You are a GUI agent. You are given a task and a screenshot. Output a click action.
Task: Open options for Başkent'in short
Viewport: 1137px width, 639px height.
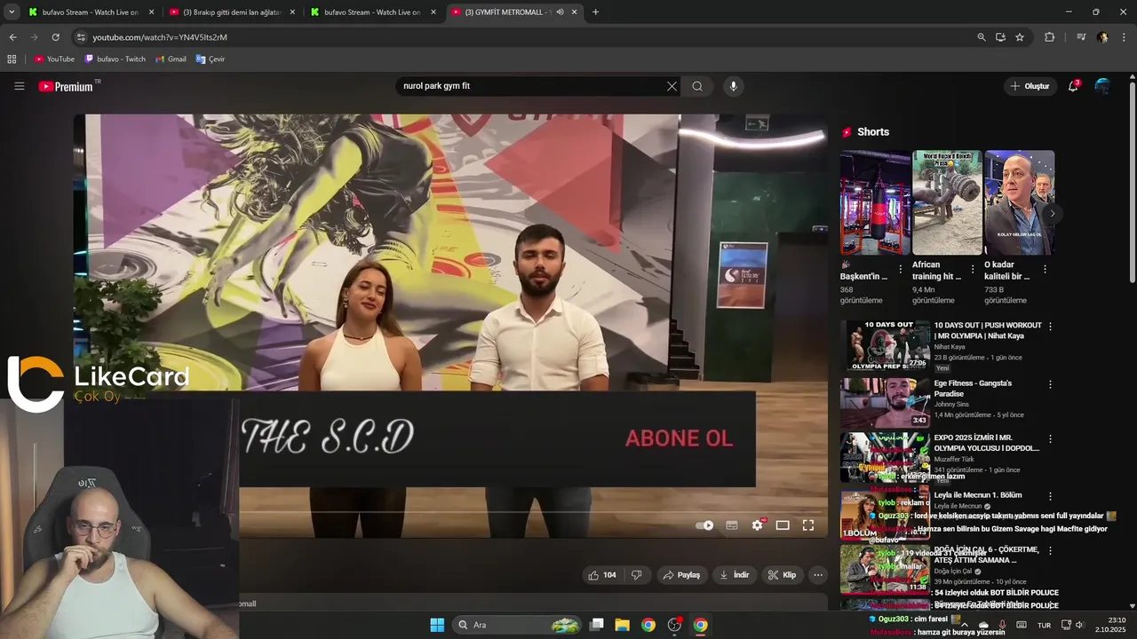pos(901,269)
